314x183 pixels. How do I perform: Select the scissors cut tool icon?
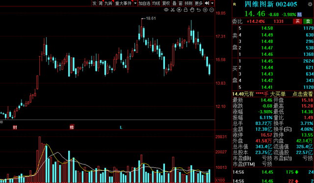pyautogui.click(x=173, y=10)
